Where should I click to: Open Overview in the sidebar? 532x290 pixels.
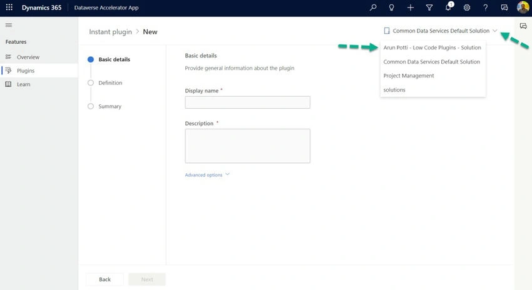(x=39, y=57)
